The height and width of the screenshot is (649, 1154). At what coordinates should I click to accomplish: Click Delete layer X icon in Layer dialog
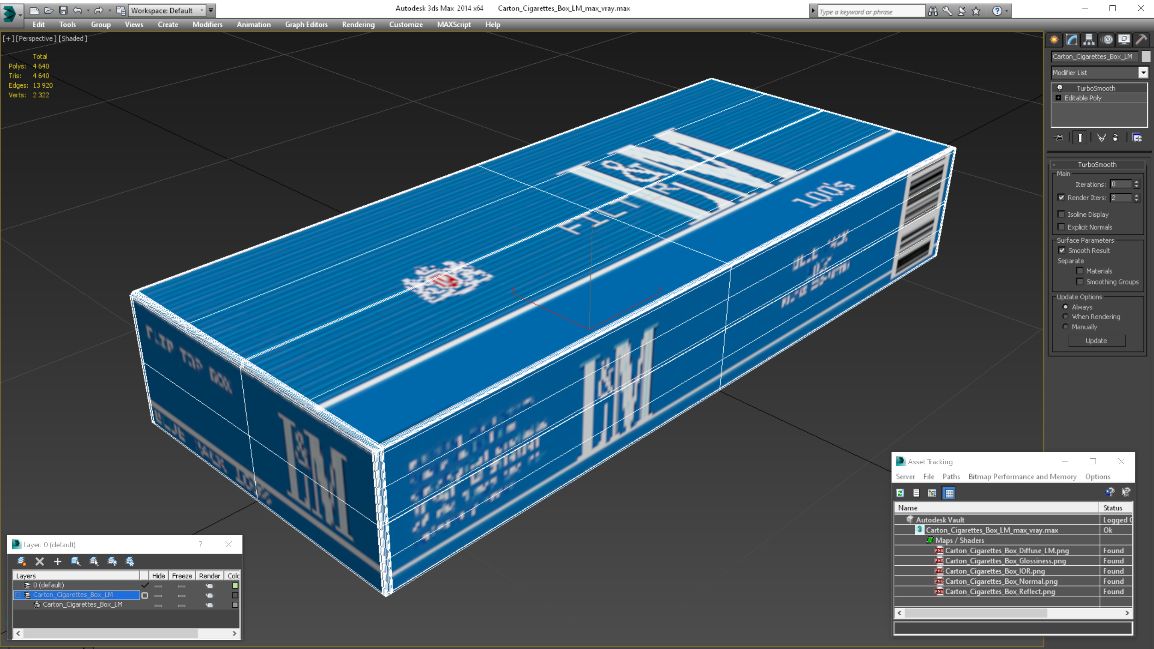(x=39, y=561)
